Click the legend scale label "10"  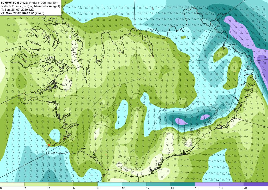tap(123, 188)
